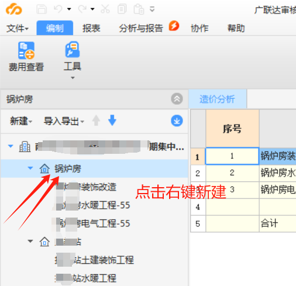
Task: Click the 序号 cell in row 2
Action: (232, 173)
